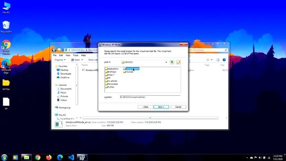Viewport: 286px width, 161px height.
Task: Open Chrome from the taskbar
Action: pyautogui.click(x=38, y=157)
